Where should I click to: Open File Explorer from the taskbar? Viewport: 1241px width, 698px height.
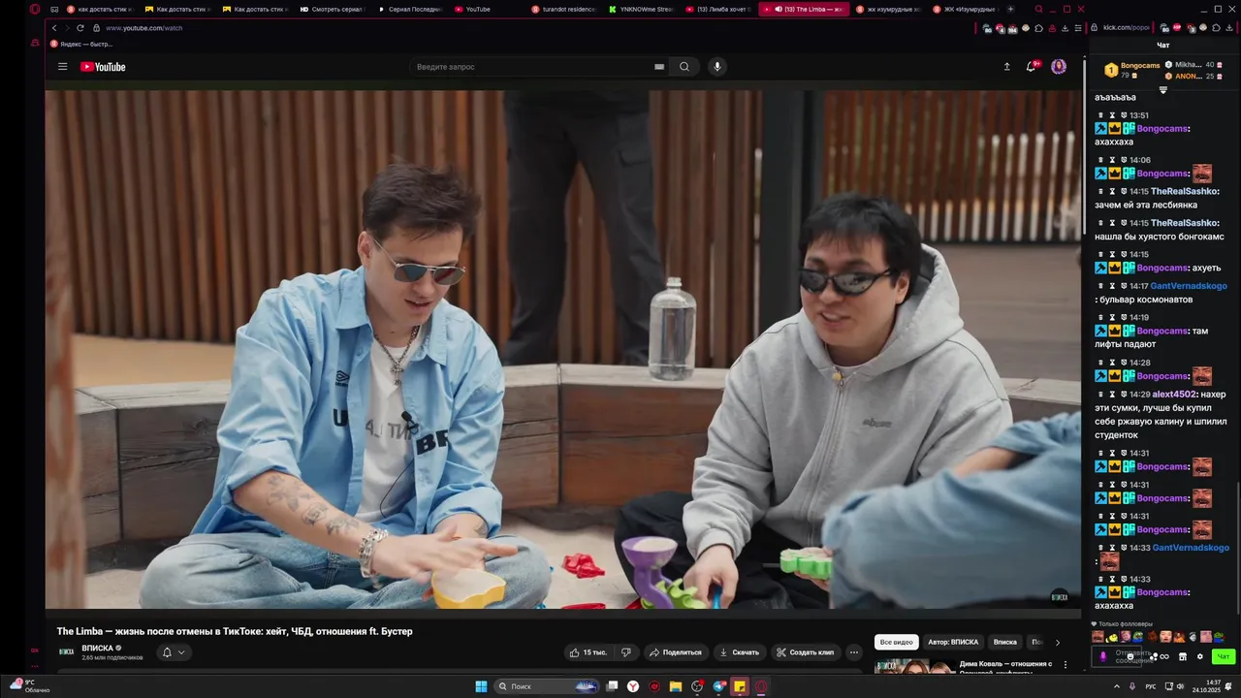click(x=676, y=686)
